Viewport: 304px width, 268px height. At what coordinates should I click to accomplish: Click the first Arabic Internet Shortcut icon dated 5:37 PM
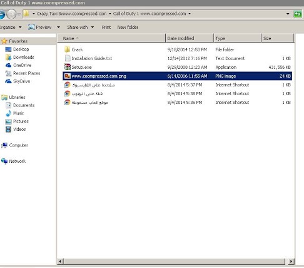[x=67, y=85]
